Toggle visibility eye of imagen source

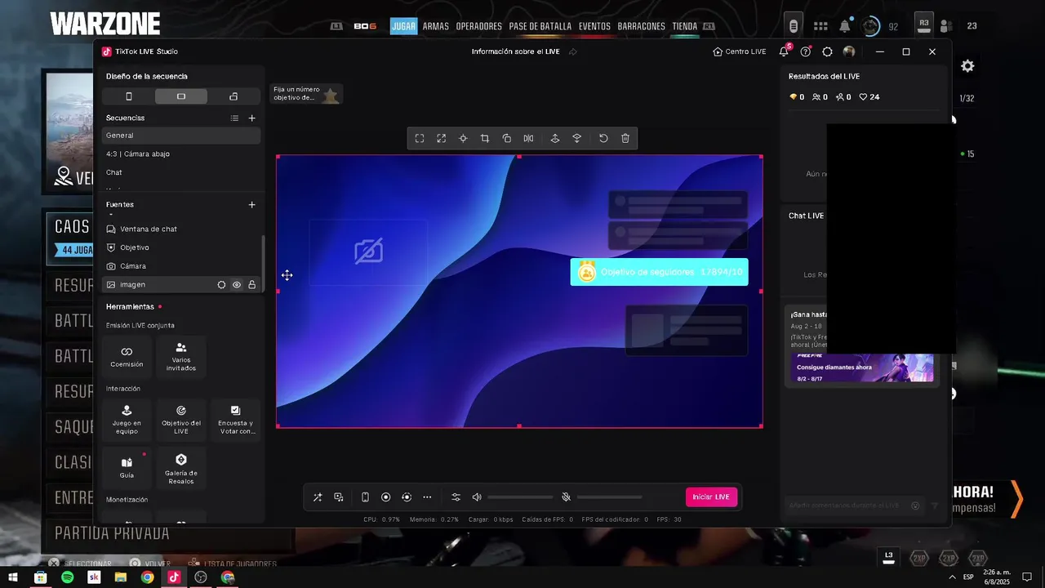[237, 285]
